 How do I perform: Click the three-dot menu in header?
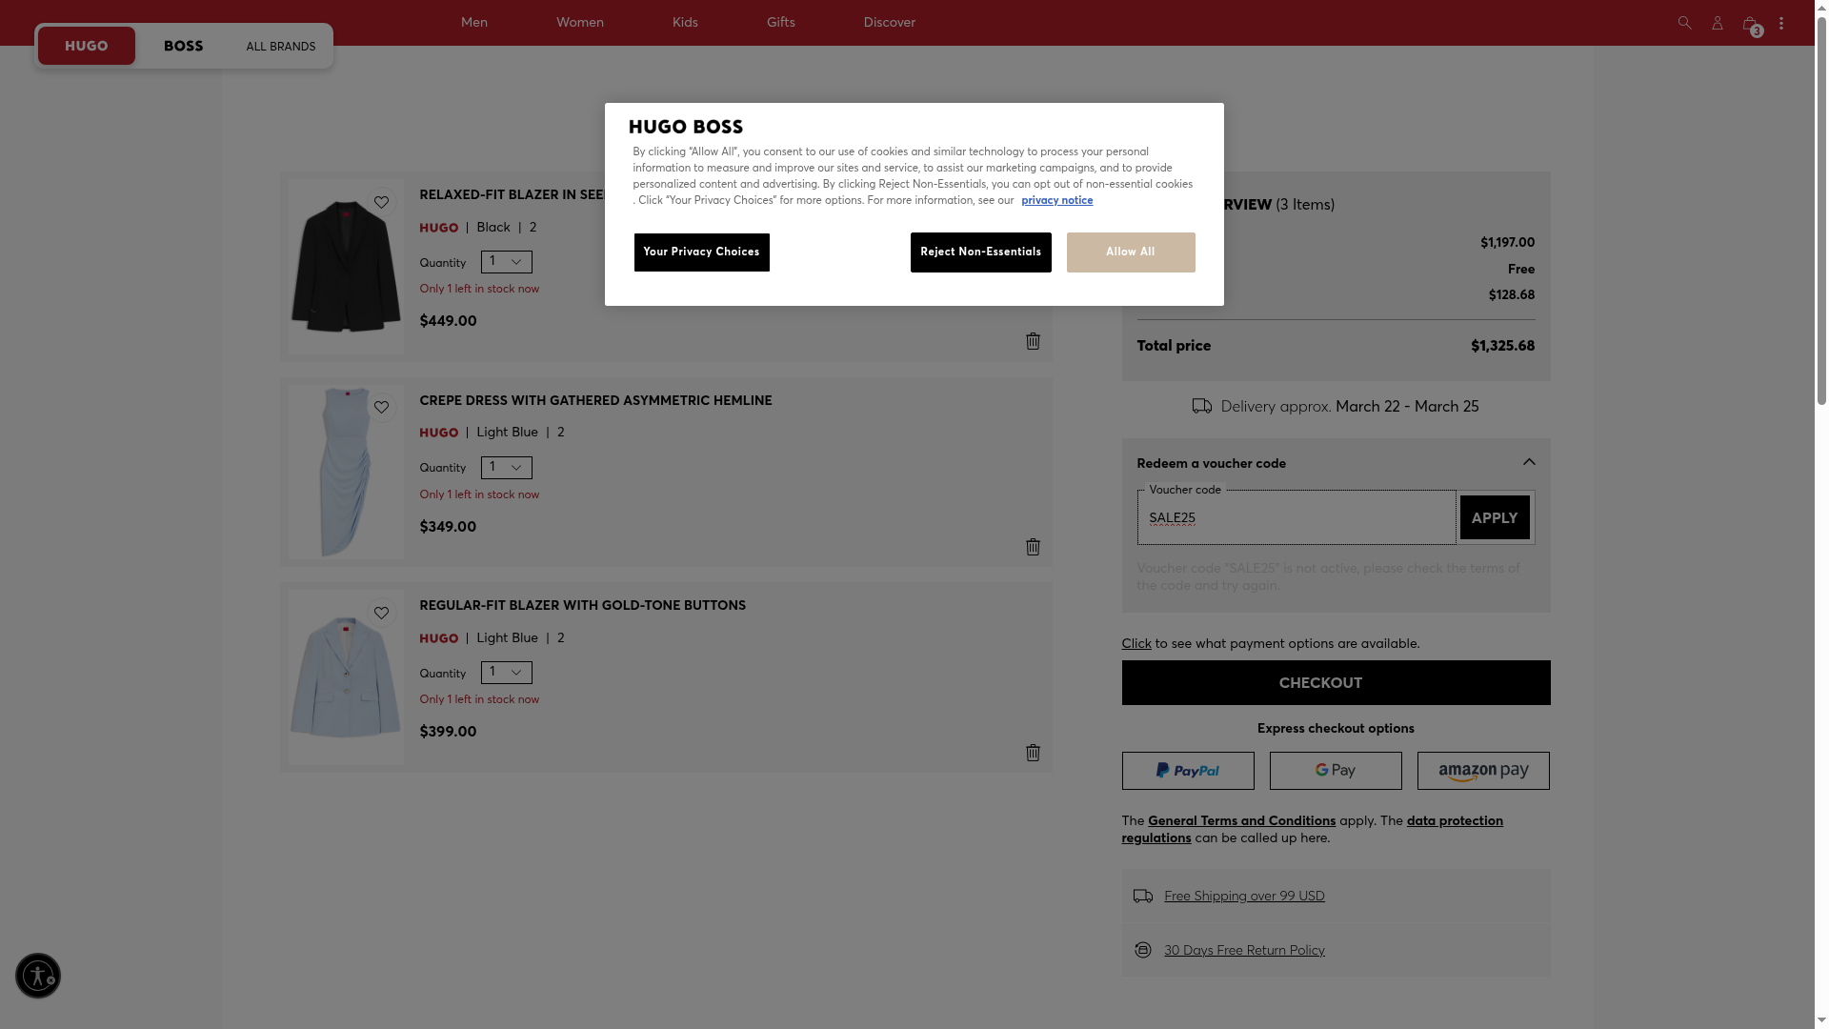pyautogui.click(x=1781, y=23)
